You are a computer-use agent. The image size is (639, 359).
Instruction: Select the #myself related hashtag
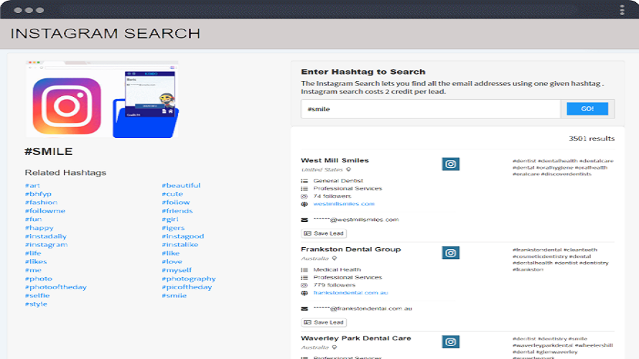(x=177, y=270)
